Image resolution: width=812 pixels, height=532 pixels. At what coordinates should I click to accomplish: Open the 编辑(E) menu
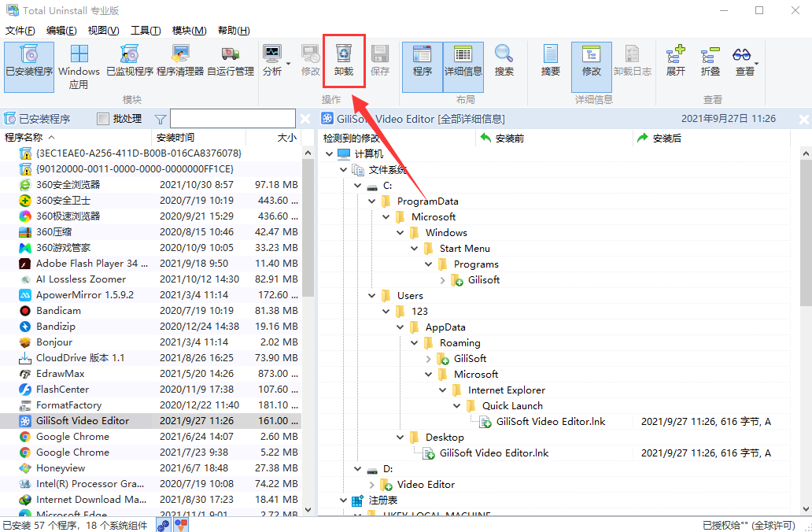61,31
